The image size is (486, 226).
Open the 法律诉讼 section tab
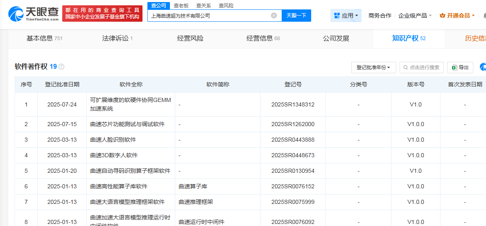118,38
